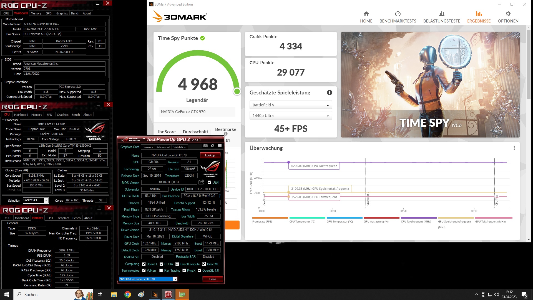Click the Close button in GPU-Z
The width and height of the screenshot is (533, 300).
click(212, 279)
